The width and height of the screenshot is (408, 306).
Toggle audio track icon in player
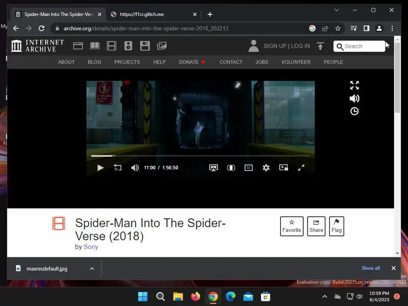231,168
